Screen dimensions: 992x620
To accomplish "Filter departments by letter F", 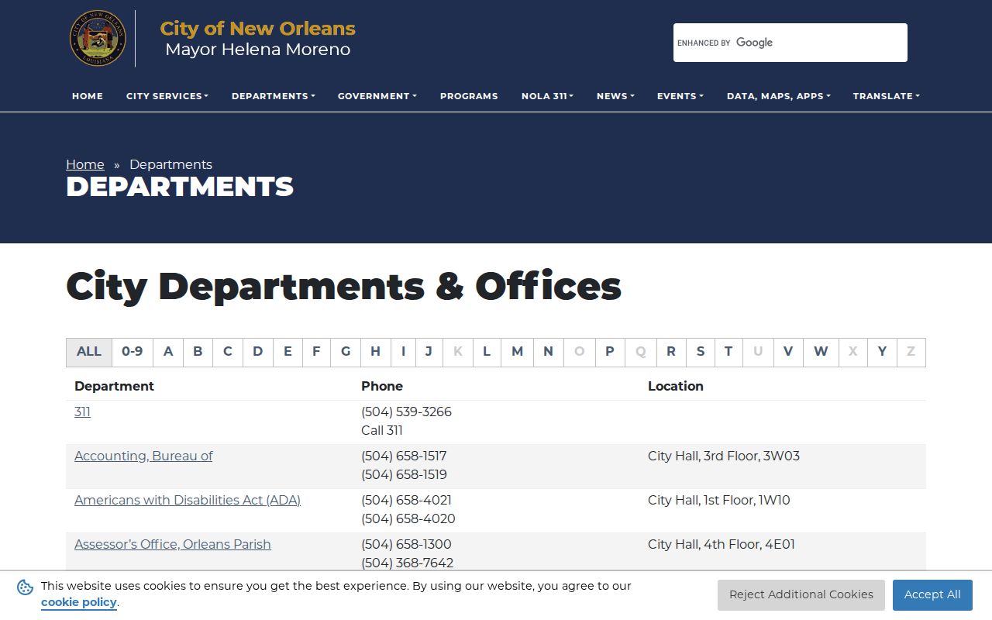I will pos(316,352).
